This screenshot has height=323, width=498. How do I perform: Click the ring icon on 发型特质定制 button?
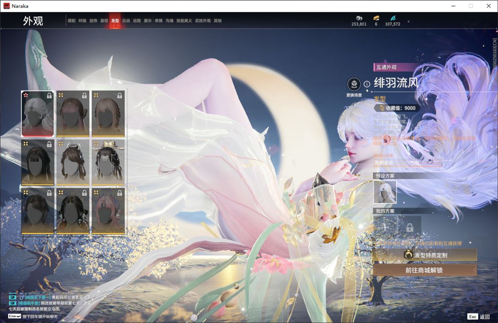click(x=408, y=255)
